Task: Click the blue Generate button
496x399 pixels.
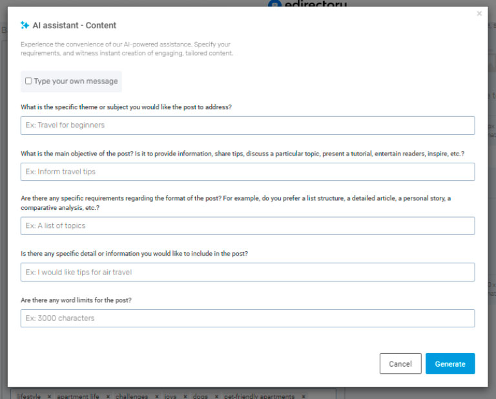Action: (450, 363)
